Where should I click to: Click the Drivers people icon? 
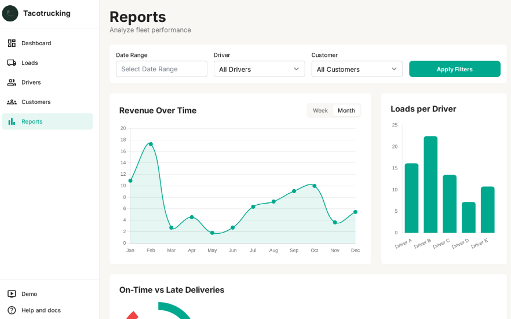(x=12, y=82)
